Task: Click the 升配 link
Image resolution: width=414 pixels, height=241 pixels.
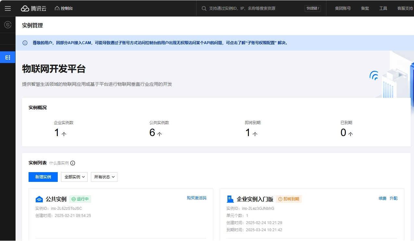Action: [x=394, y=198]
